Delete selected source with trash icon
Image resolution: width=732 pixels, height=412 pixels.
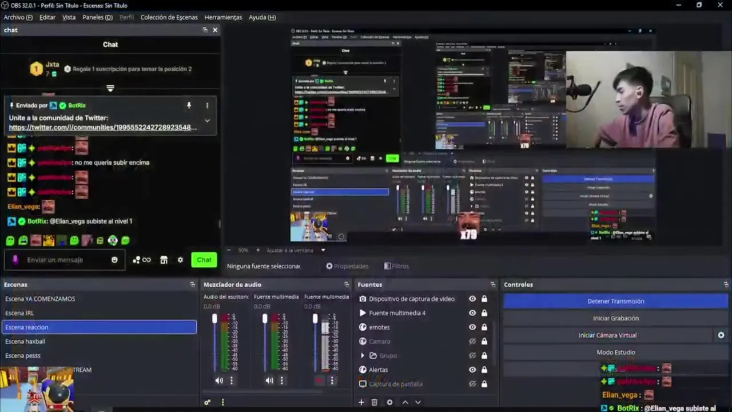(375, 402)
